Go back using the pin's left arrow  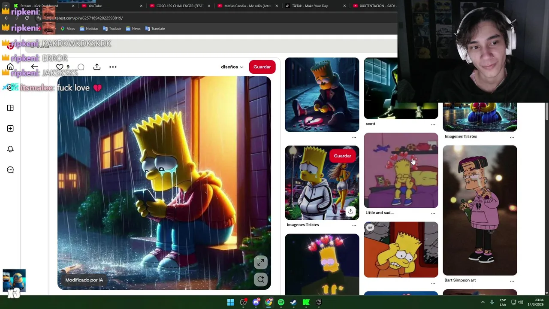point(34,67)
